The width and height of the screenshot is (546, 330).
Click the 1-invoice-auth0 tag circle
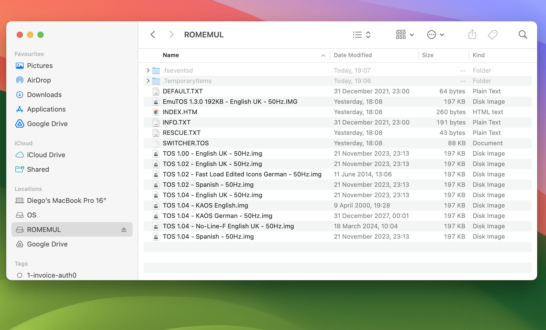tap(19, 275)
